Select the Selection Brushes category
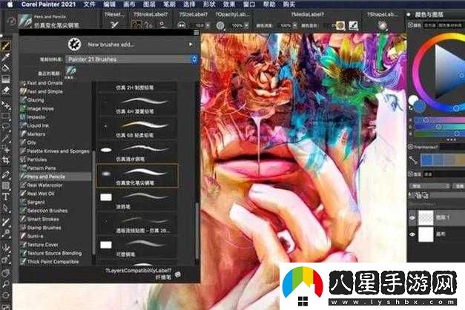 pos(55,211)
